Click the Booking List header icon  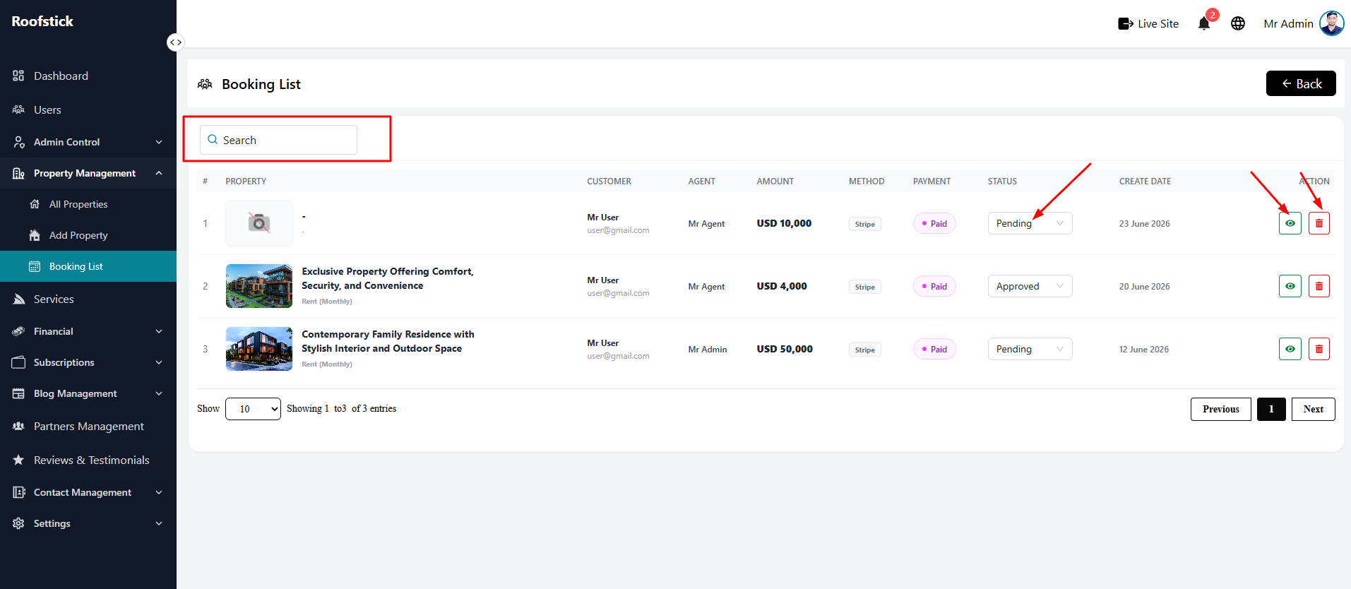tap(205, 84)
